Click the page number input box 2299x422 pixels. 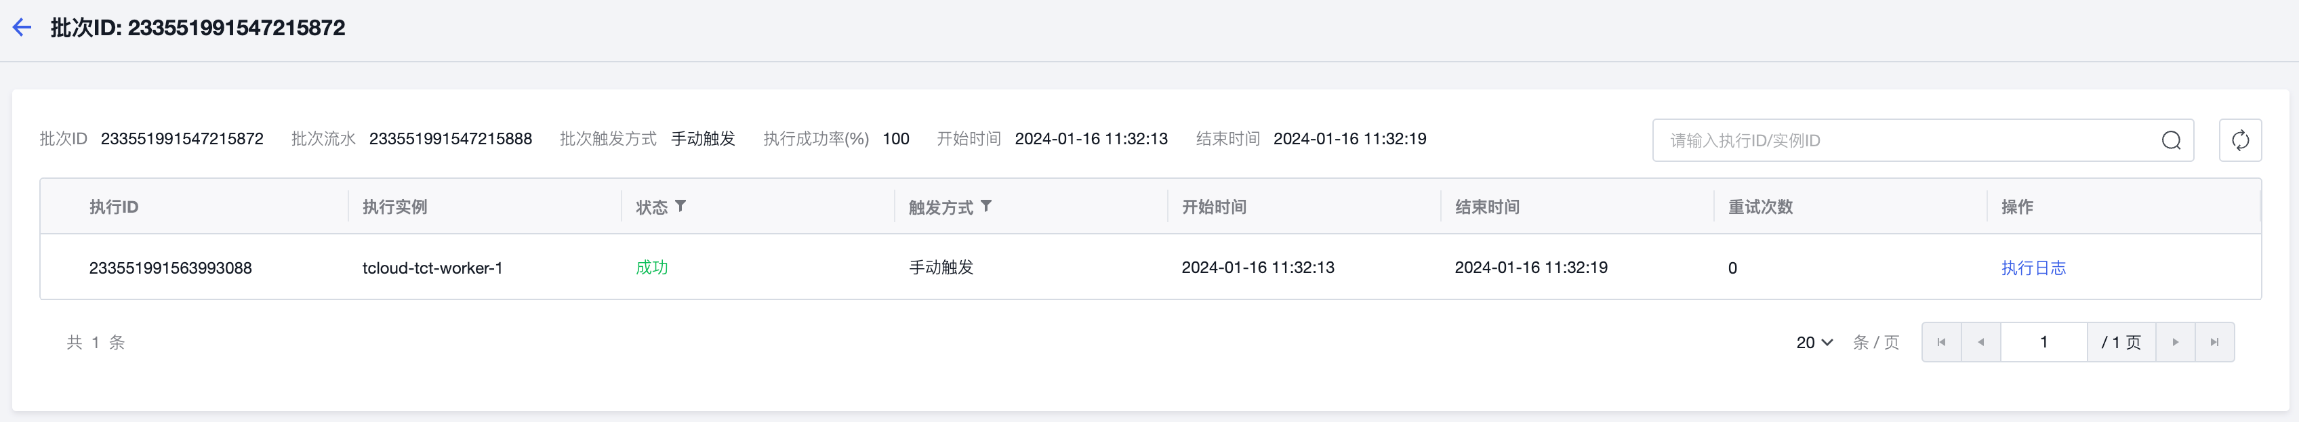(2043, 343)
